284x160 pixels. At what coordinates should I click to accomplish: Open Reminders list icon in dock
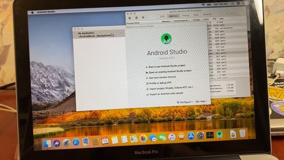[124, 140]
